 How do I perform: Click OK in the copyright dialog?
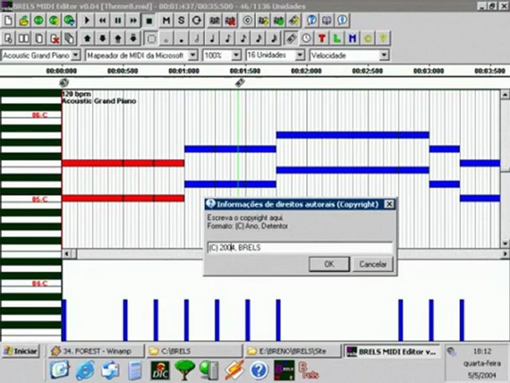329,264
